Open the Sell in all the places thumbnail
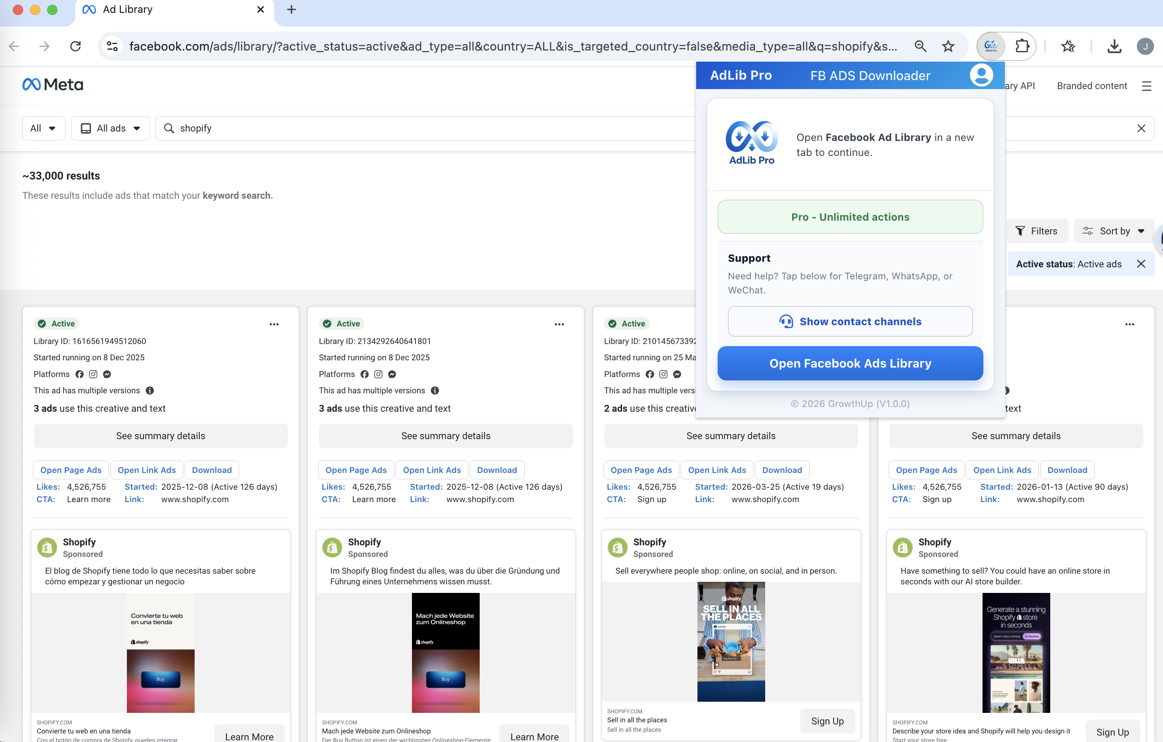Viewport: 1163px width, 742px height. (731, 642)
